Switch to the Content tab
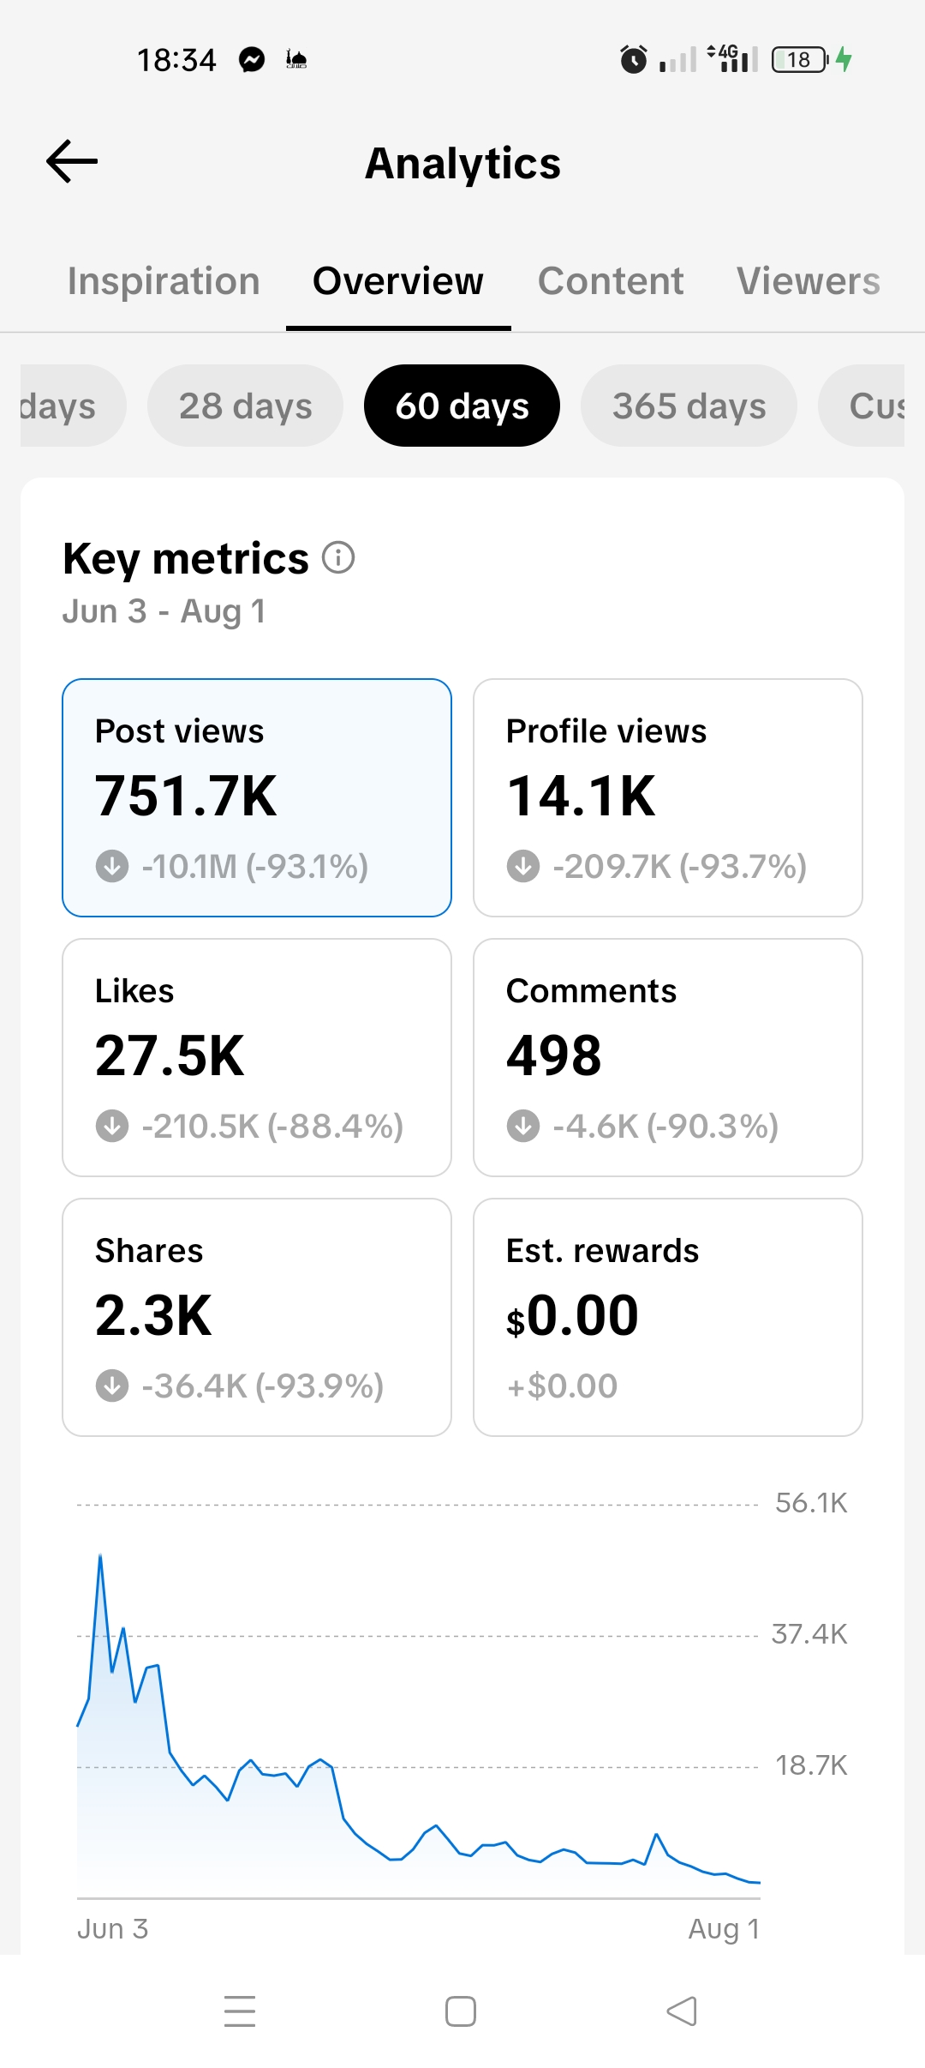The height and width of the screenshot is (2068, 925). coord(611,281)
